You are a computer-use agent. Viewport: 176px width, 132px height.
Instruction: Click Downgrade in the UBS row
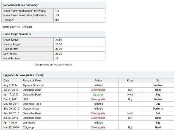pos(98,99)
